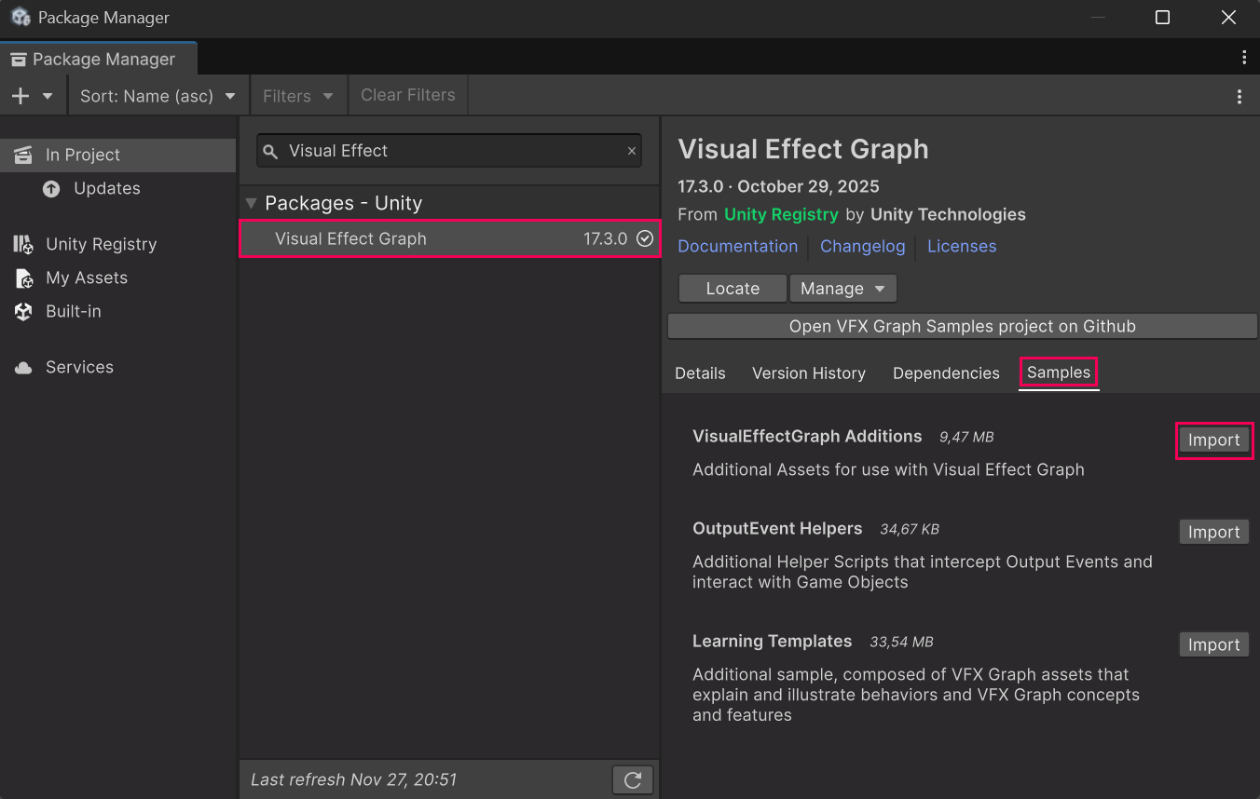The image size is (1260, 799).
Task: Switch to the Version History tab
Action: click(808, 373)
